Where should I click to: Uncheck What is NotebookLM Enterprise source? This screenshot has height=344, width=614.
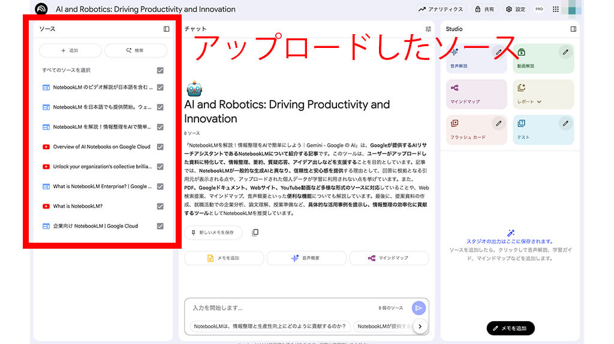(x=160, y=186)
